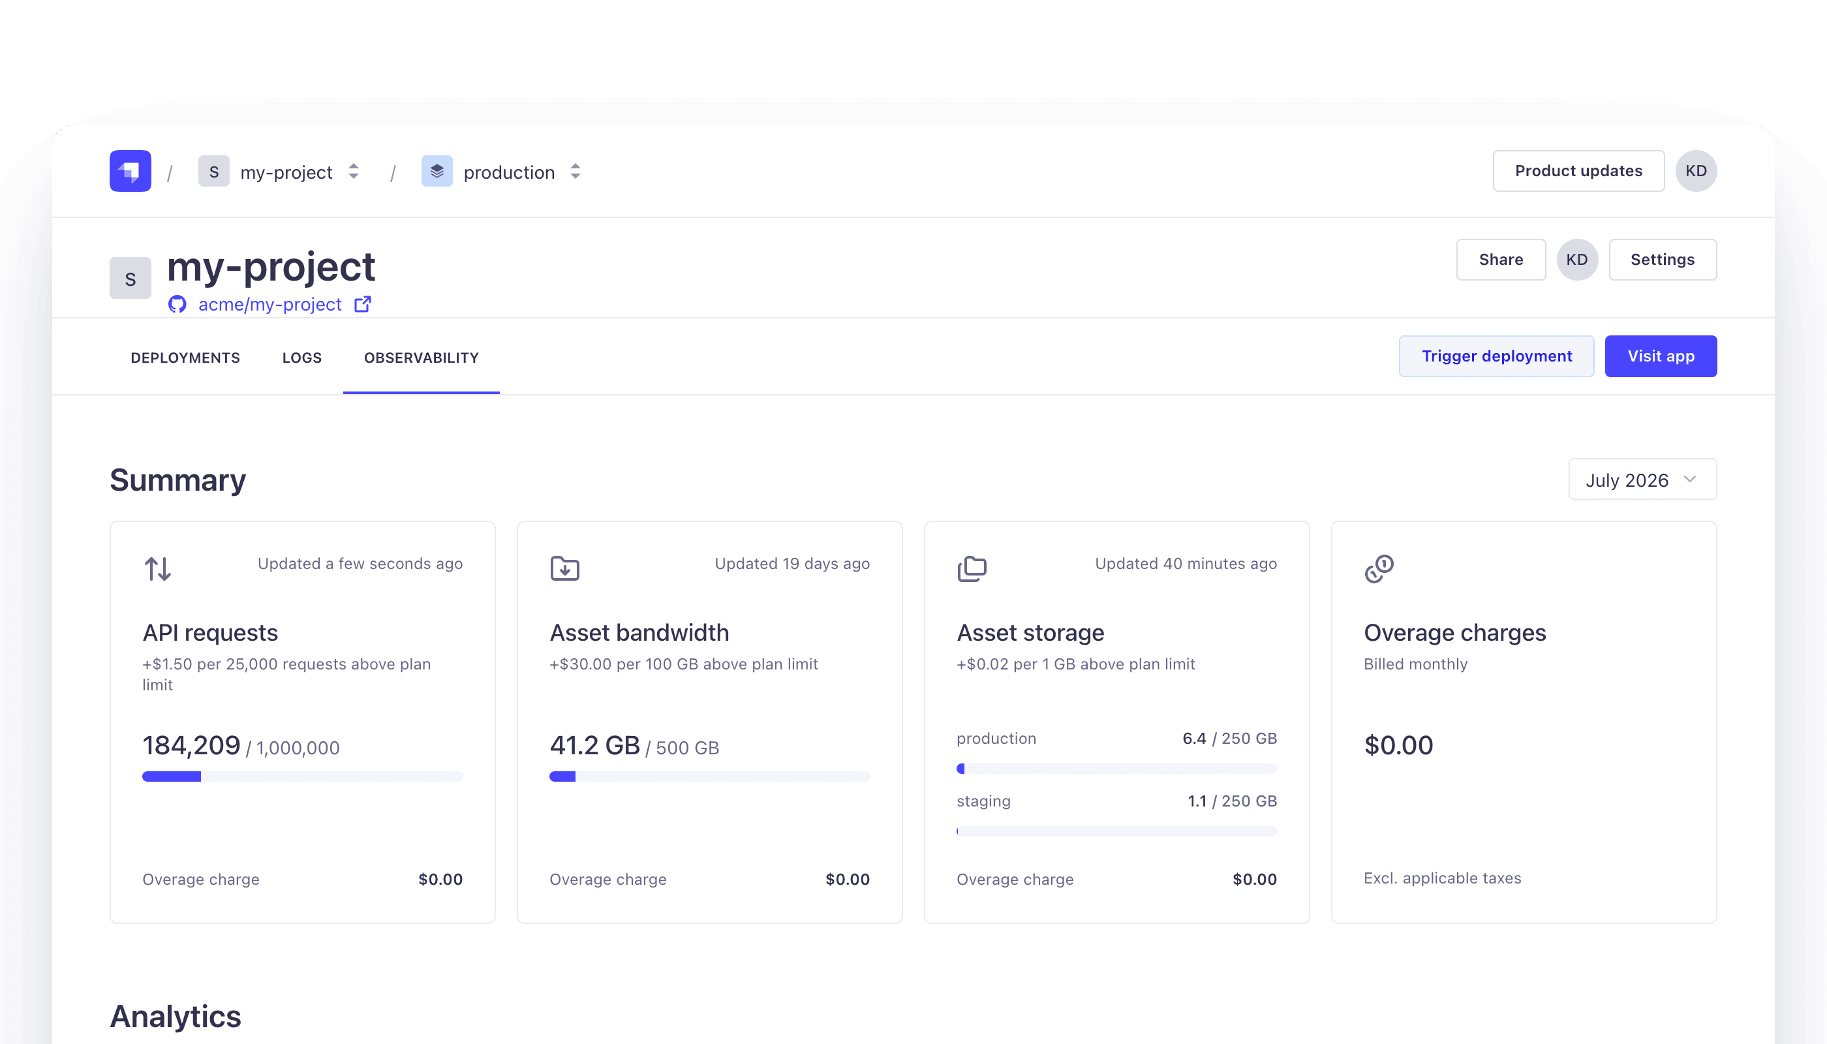Click the external link icon after acme/my-project
The height and width of the screenshot is (1044, 1827).
(363, 304)
